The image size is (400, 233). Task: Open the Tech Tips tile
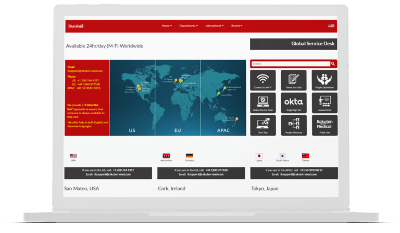pos(262,125)
